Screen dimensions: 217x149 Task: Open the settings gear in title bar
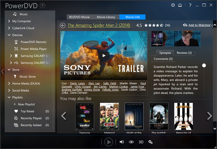click(173, 5)
